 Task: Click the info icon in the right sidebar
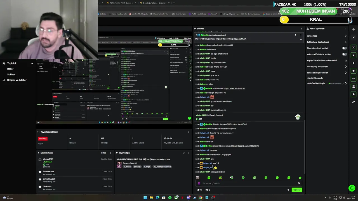coord(354,29)
